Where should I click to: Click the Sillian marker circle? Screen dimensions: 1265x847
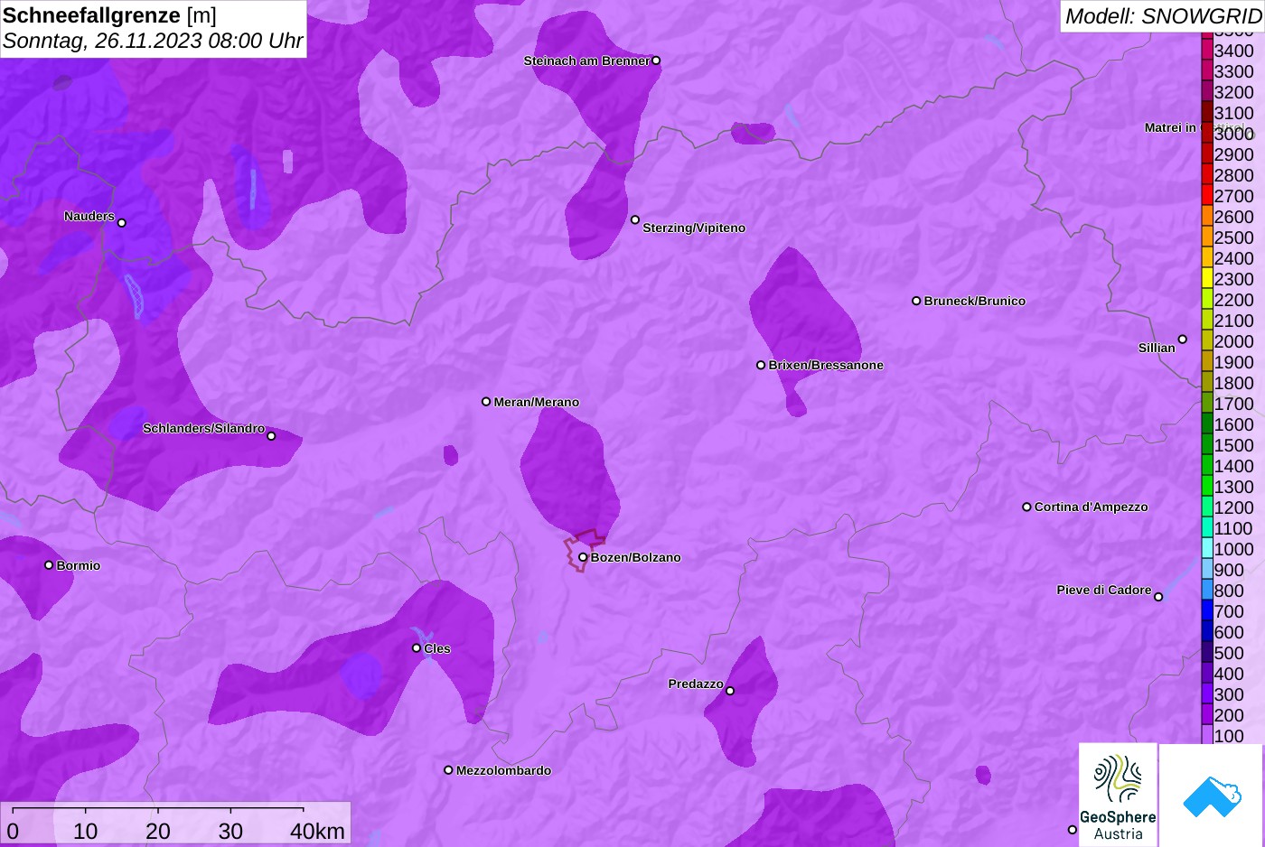[1182, 340]
